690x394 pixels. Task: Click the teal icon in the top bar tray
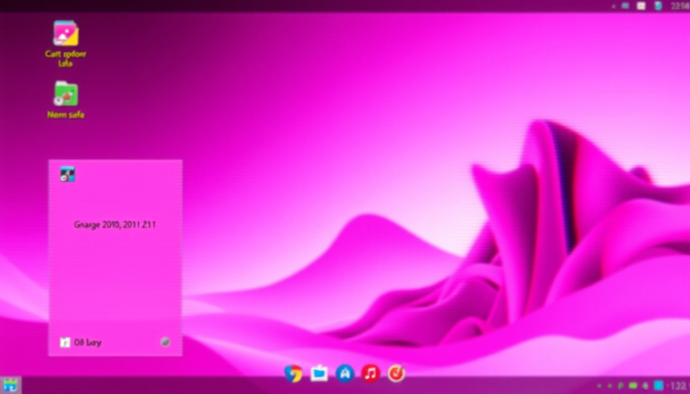click(x=658, y=6)
